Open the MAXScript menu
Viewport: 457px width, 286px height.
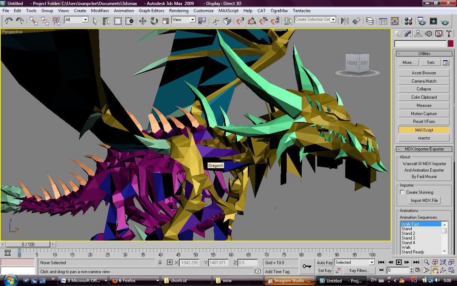coord(228,11)
